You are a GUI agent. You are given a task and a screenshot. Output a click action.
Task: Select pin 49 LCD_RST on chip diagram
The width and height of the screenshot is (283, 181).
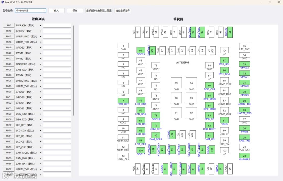[x=141, y=101]
